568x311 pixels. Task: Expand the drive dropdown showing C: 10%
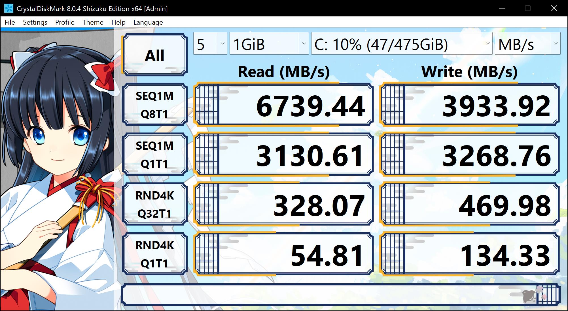[x=402, y=43]
